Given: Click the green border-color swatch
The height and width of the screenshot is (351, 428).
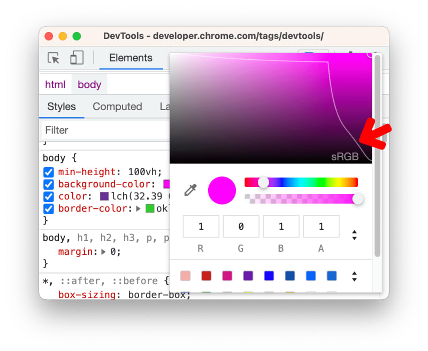Looking at the screenshot, I should 149,208.
